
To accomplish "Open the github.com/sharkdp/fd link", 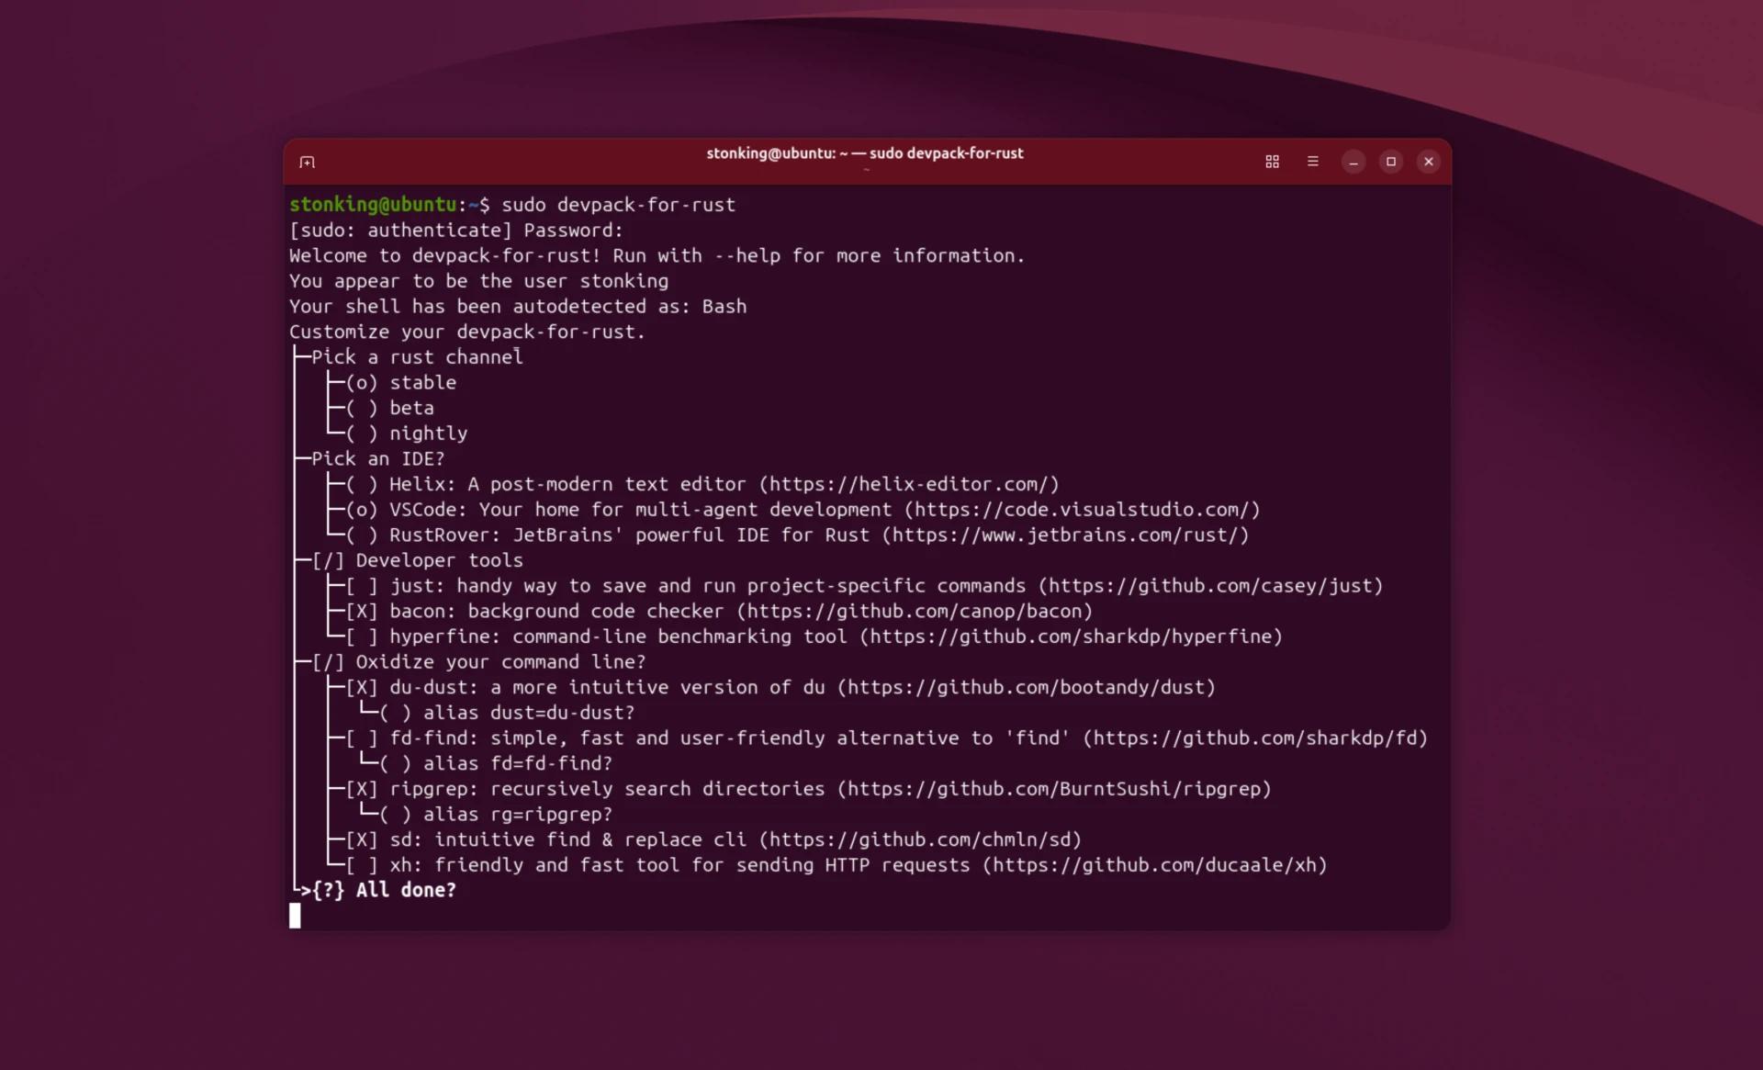I will click(x=1255, y=738).
